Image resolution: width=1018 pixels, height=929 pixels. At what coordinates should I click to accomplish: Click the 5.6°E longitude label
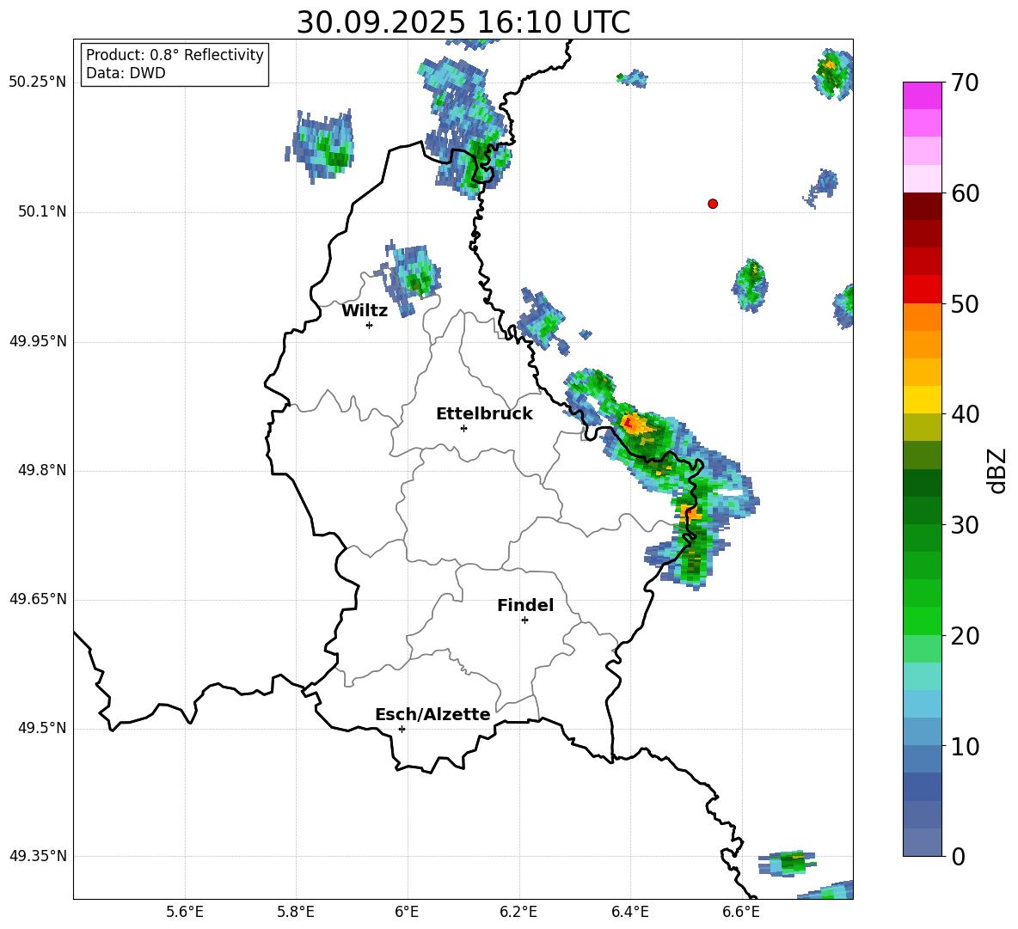[185, 912]
